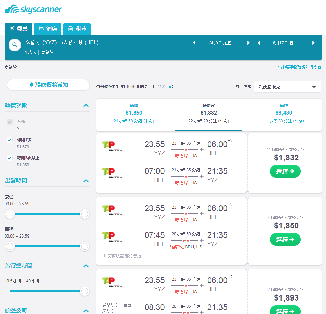Toggle the 轉機1次 checkbox
Viewport: 326px width, 314px height.
pos(10,140)
